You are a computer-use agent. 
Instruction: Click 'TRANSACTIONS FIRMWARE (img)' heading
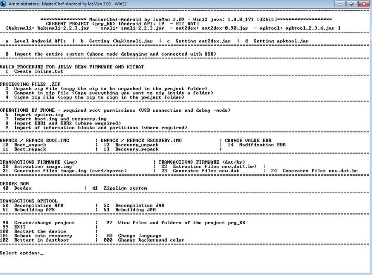[39, 162]
